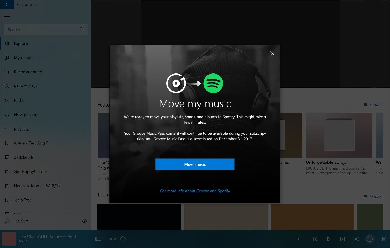Click the back arrow at top left
The height and width of the screenshot is (248, 390).
pyautogui.click(x=7, y=4)
